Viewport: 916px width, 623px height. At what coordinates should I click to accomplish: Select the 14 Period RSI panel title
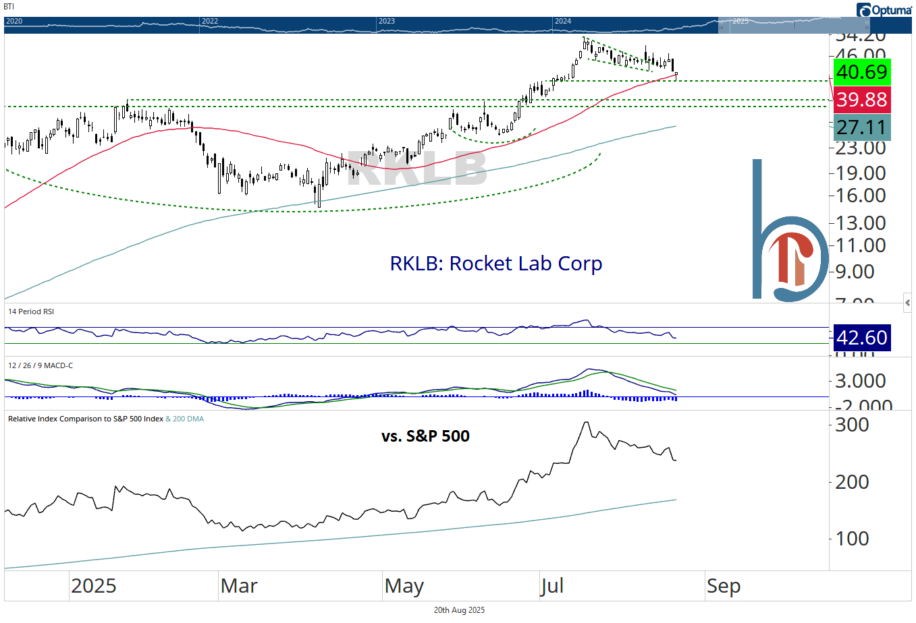pyautogui.click(x=31, y=311)
